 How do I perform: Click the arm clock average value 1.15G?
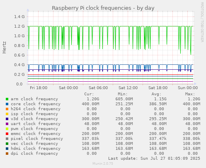coord(160,99)
